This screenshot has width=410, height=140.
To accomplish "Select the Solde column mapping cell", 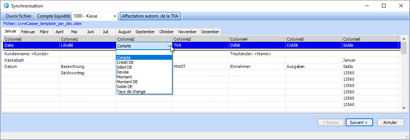I will pyautogui.click(x=370, y=46).
